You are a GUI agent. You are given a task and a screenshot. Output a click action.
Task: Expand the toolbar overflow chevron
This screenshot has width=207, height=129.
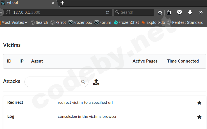click(x=201, y=12)
